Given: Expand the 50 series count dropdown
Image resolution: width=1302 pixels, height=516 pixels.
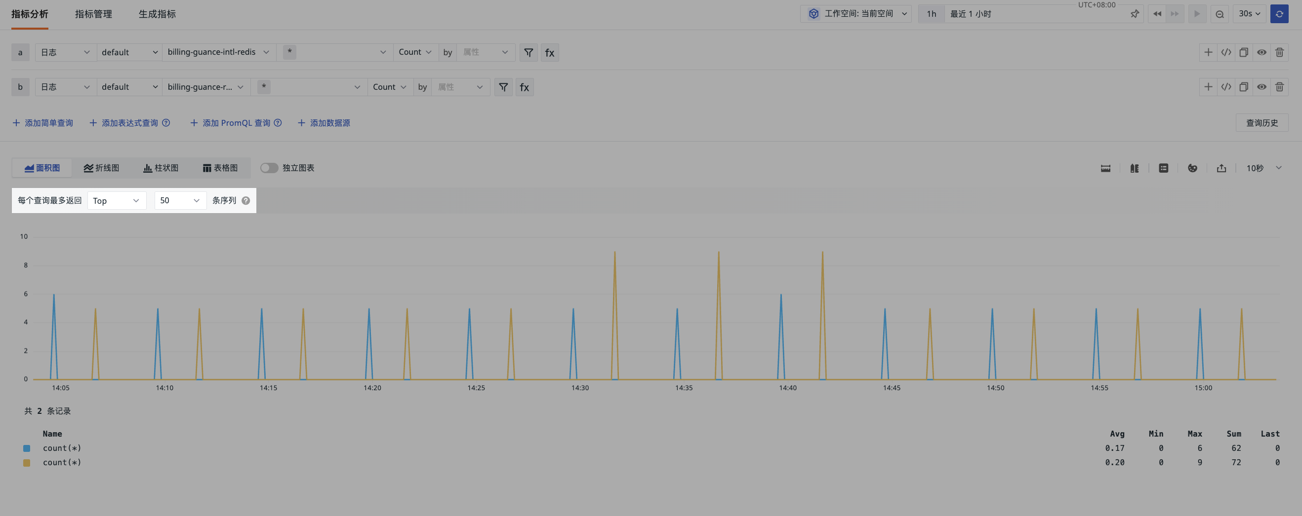Looking at the screenshot, I should 180,201.
